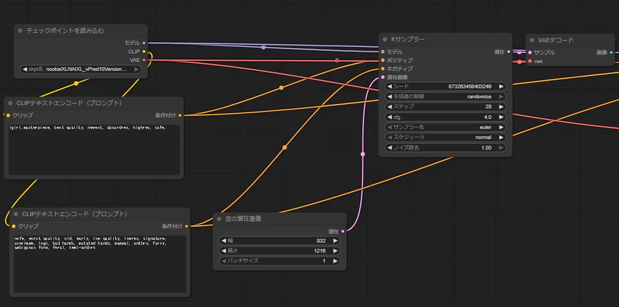Screen dimensions: 619x307
Task: Collapse the Kサンプラー node using its title dot
Action: pos(385,40)
